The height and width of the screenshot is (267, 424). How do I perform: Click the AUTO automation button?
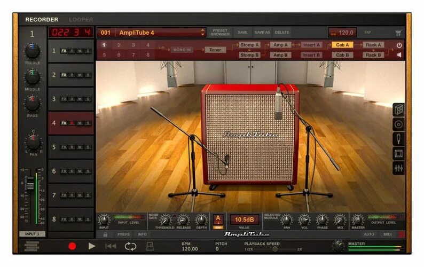click(369, 234)
